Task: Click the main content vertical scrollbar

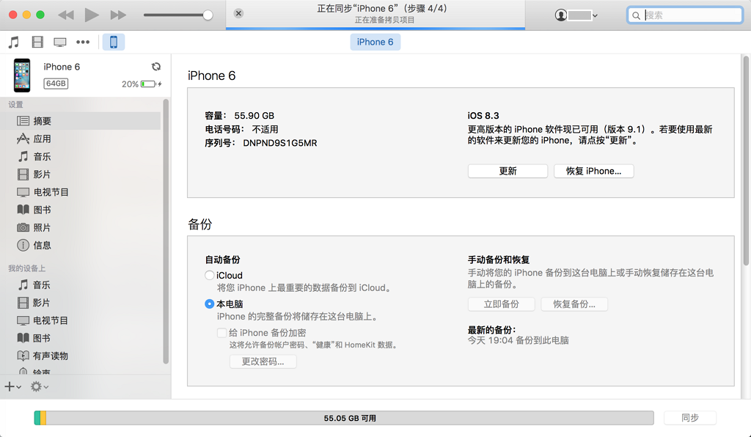Action: click(x=746, y=161)
